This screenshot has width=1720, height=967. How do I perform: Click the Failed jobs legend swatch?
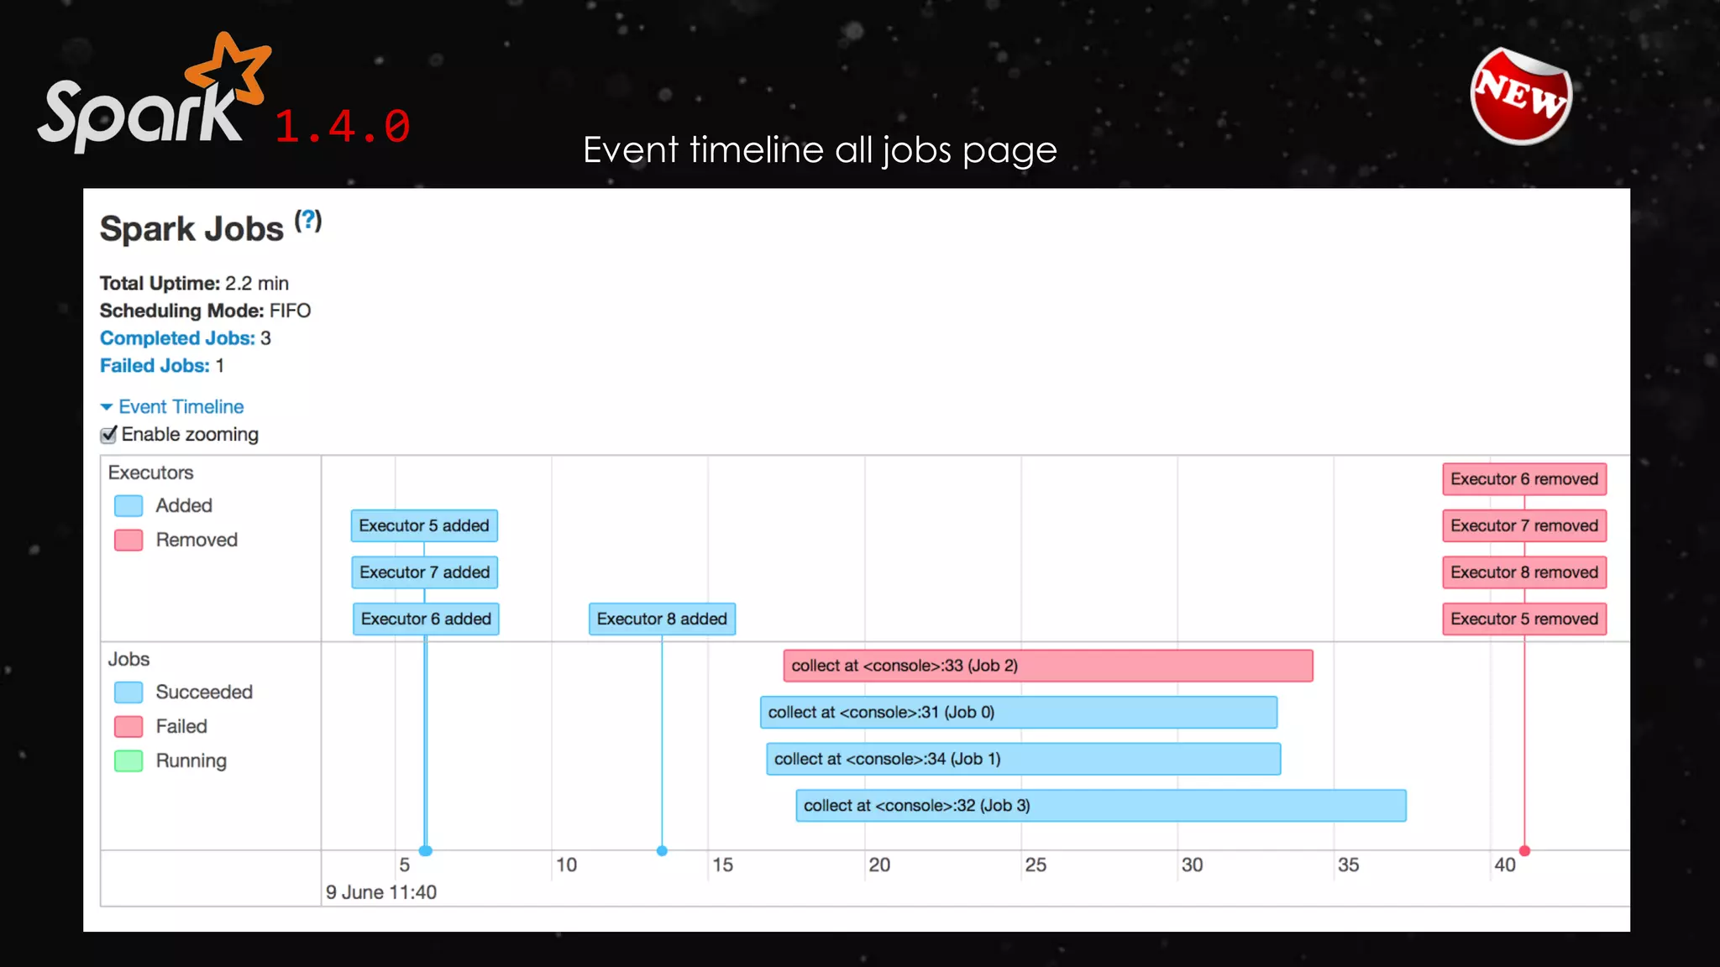pyautogui.click(x=128, y=727)
